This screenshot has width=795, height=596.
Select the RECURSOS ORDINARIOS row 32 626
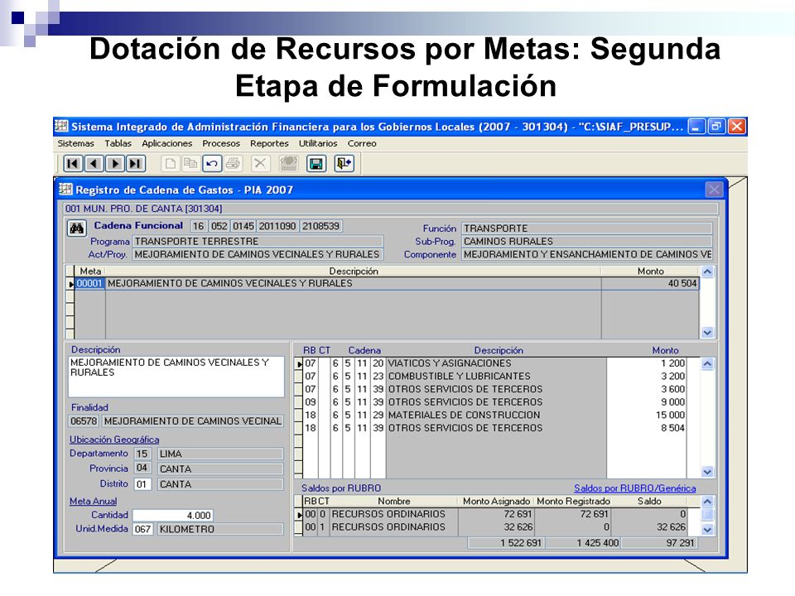click(x=491, y=527)
